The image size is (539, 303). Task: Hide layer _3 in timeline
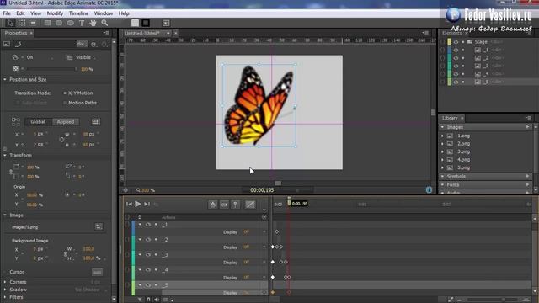pyautogui.click(x=148, y=255)
